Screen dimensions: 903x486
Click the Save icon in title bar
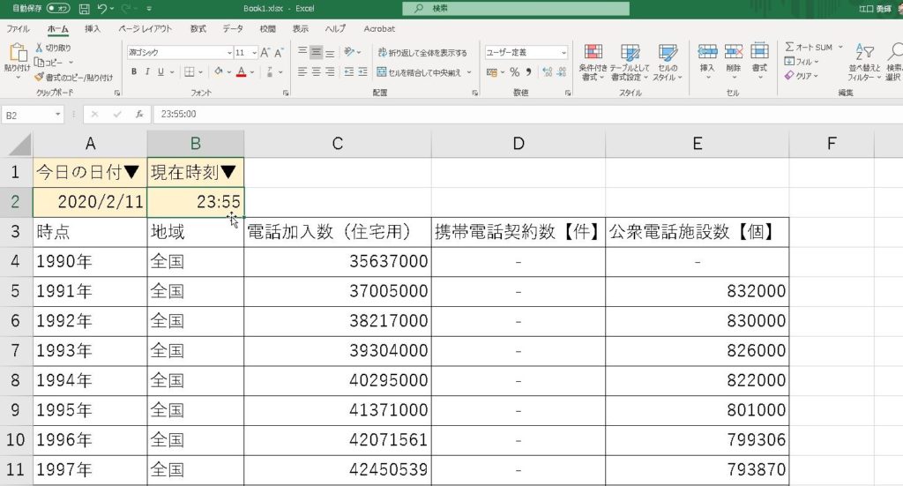(85, 9)
